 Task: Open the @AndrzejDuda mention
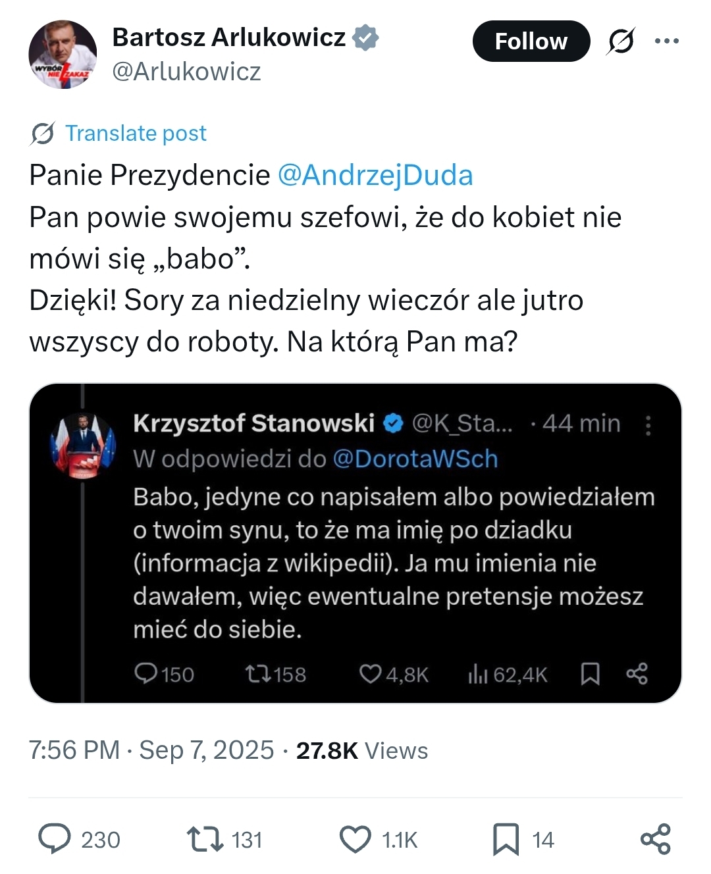[x=375, y=176]
